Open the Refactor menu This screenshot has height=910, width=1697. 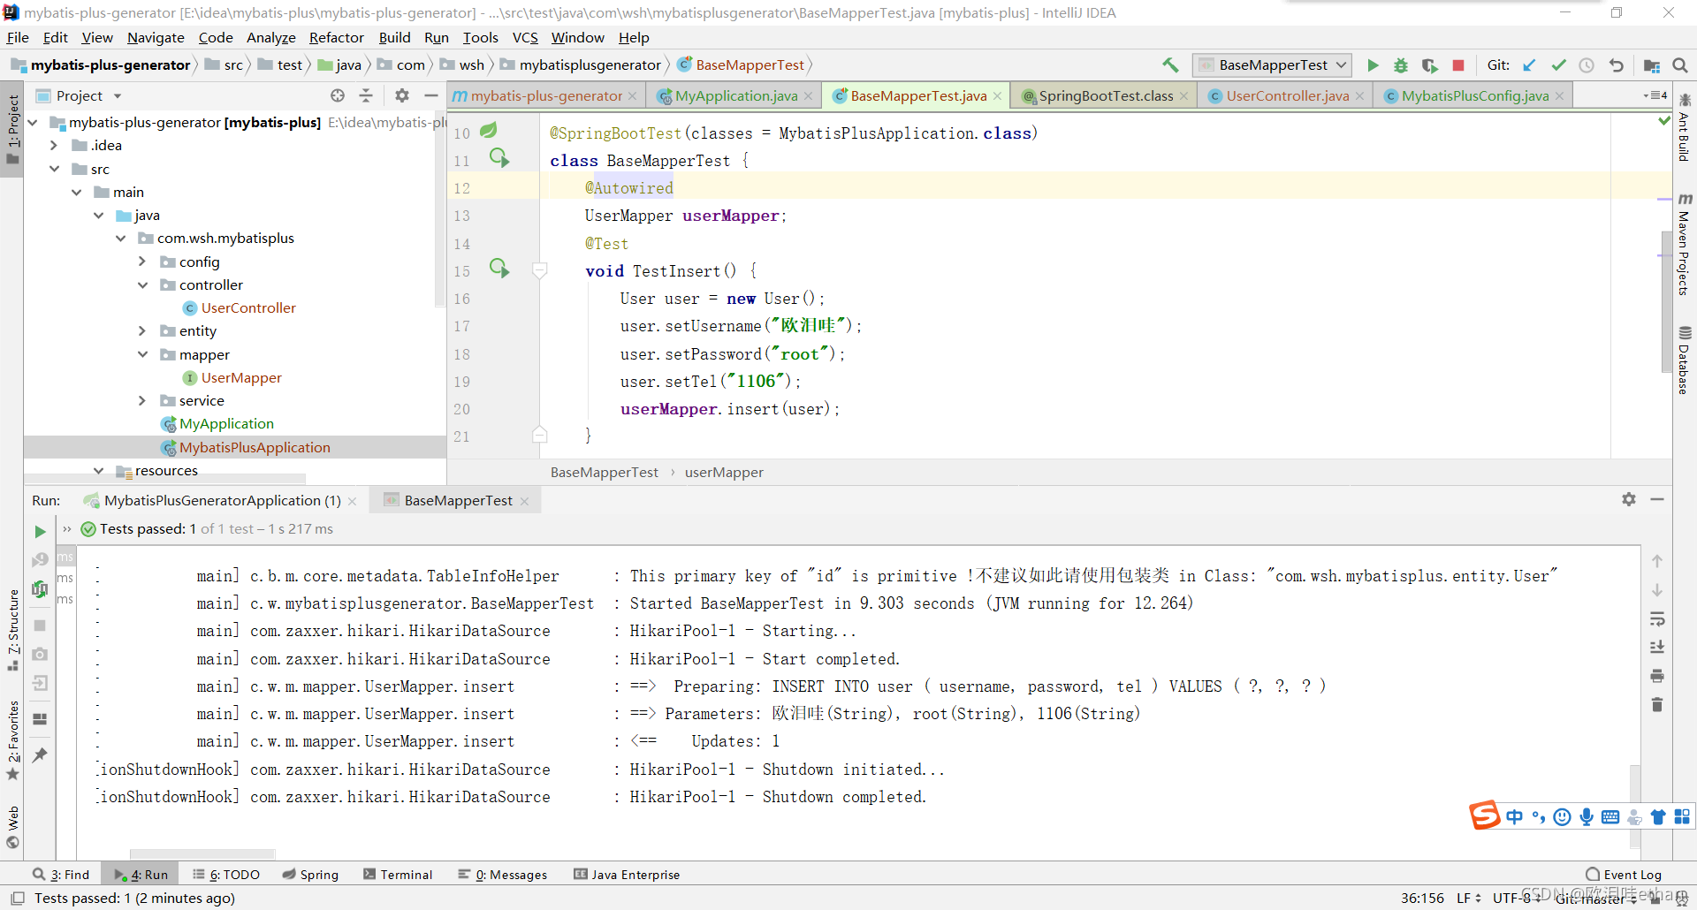tap(336, 37)
